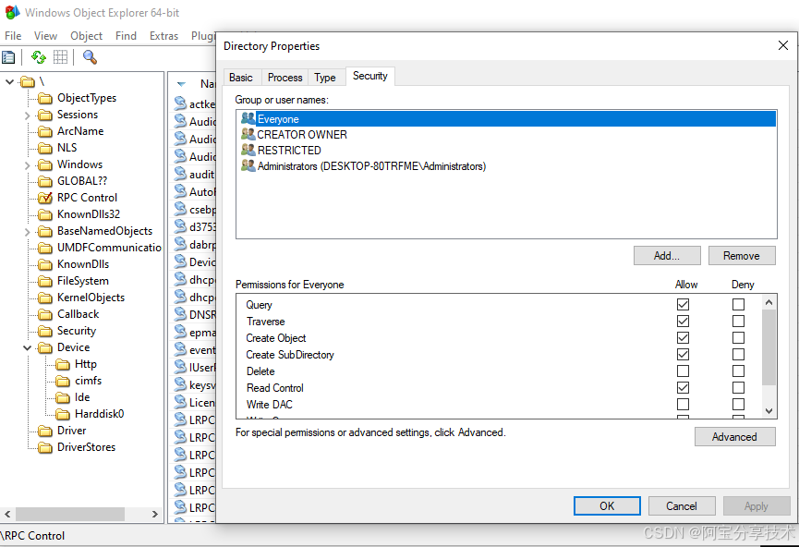Viewport: 799px width, 547px height.
Task: Collapse the root backslash tree node
Action: coord(9,81)
